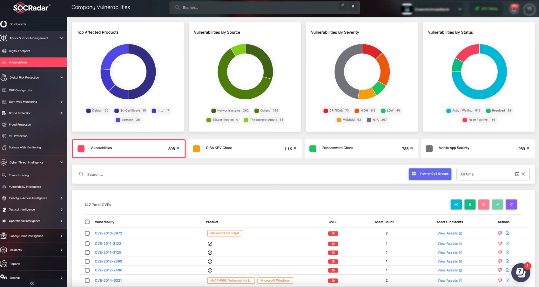Image resolution: width=539 pixels, height=287 pixels.
Task: Click the Dashboards sidebar icon
Action: [4, 24]
